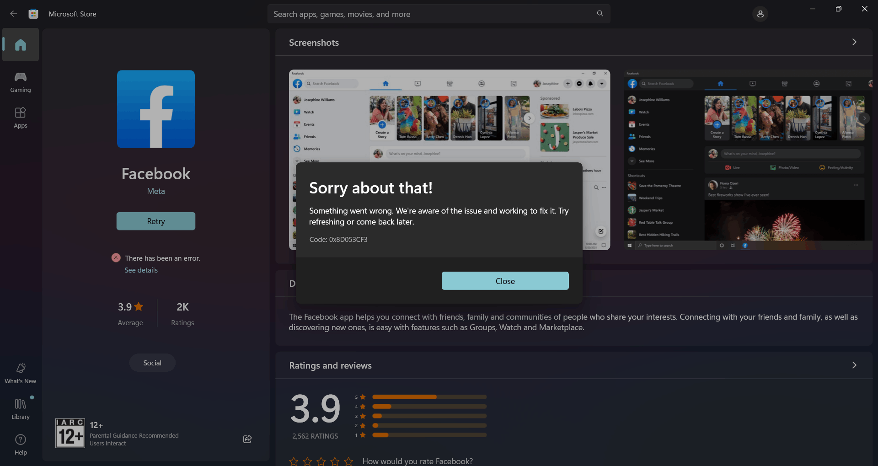Open the Gaming section
Screen dimensions: 878x466
pos(21,82)
